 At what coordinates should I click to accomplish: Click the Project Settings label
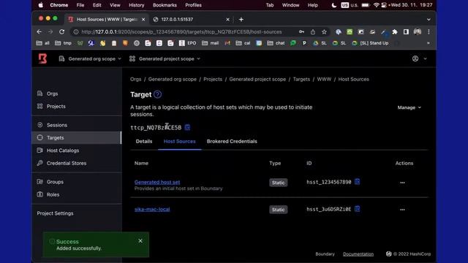[56, 213]
